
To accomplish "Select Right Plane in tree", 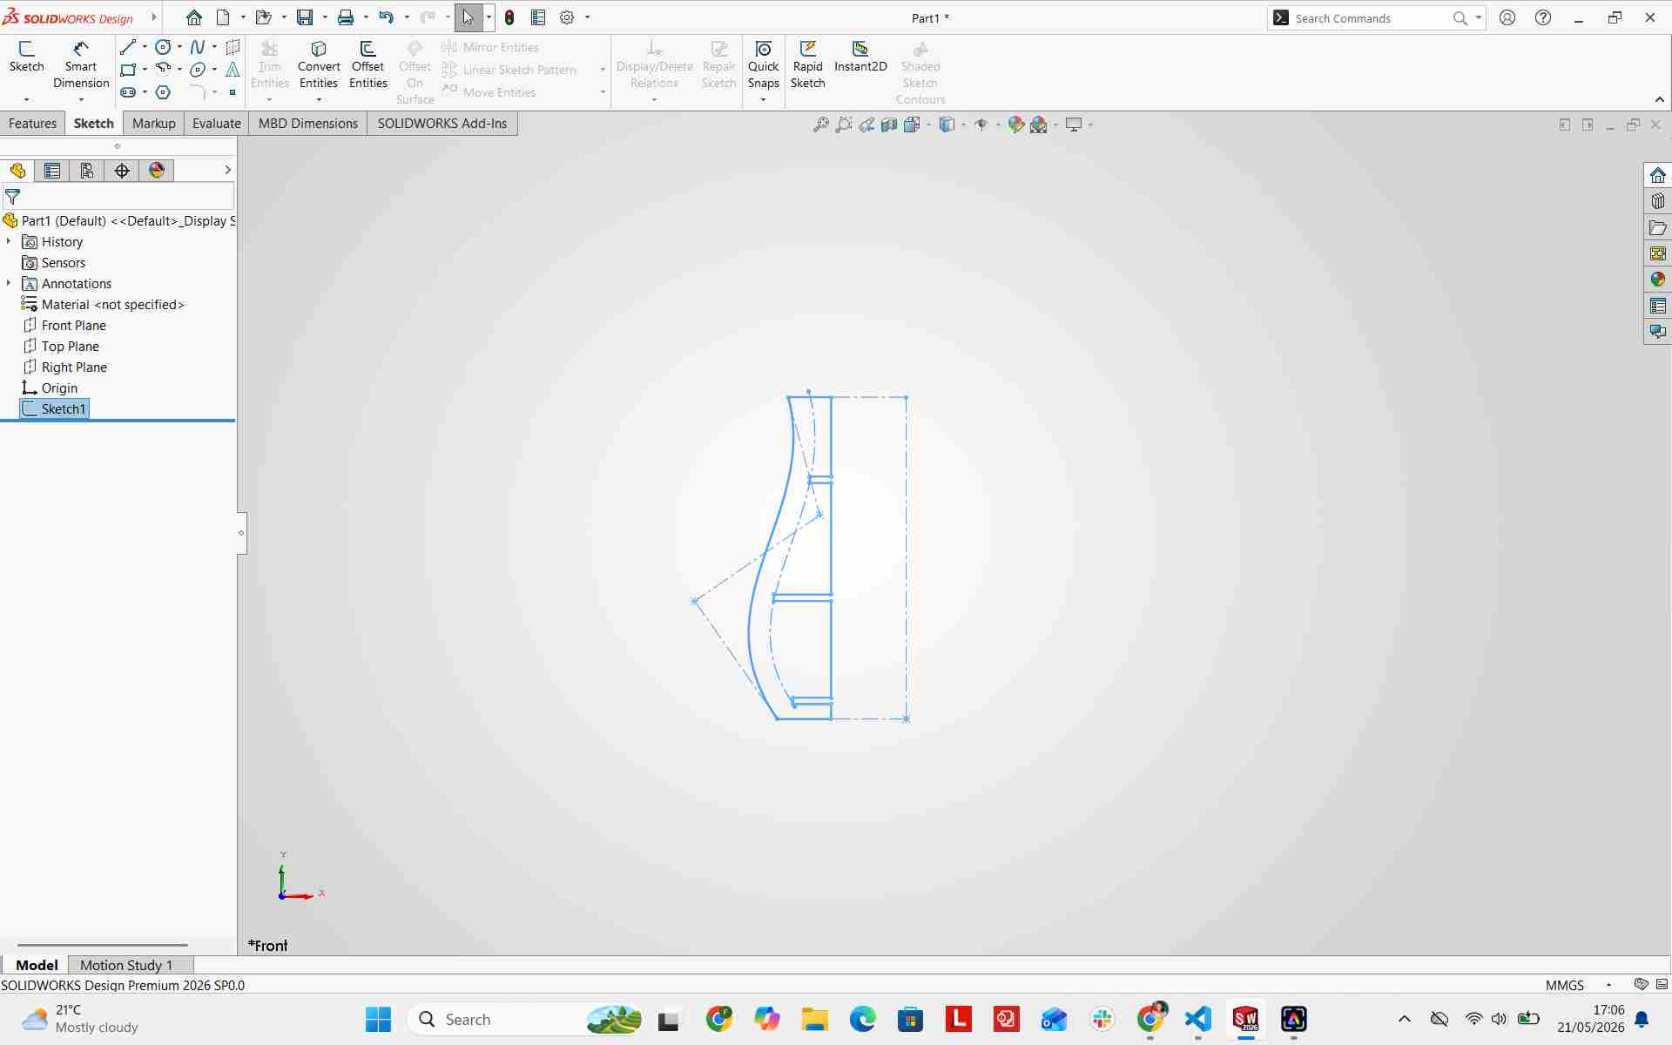I will click(x=64, y=367).
